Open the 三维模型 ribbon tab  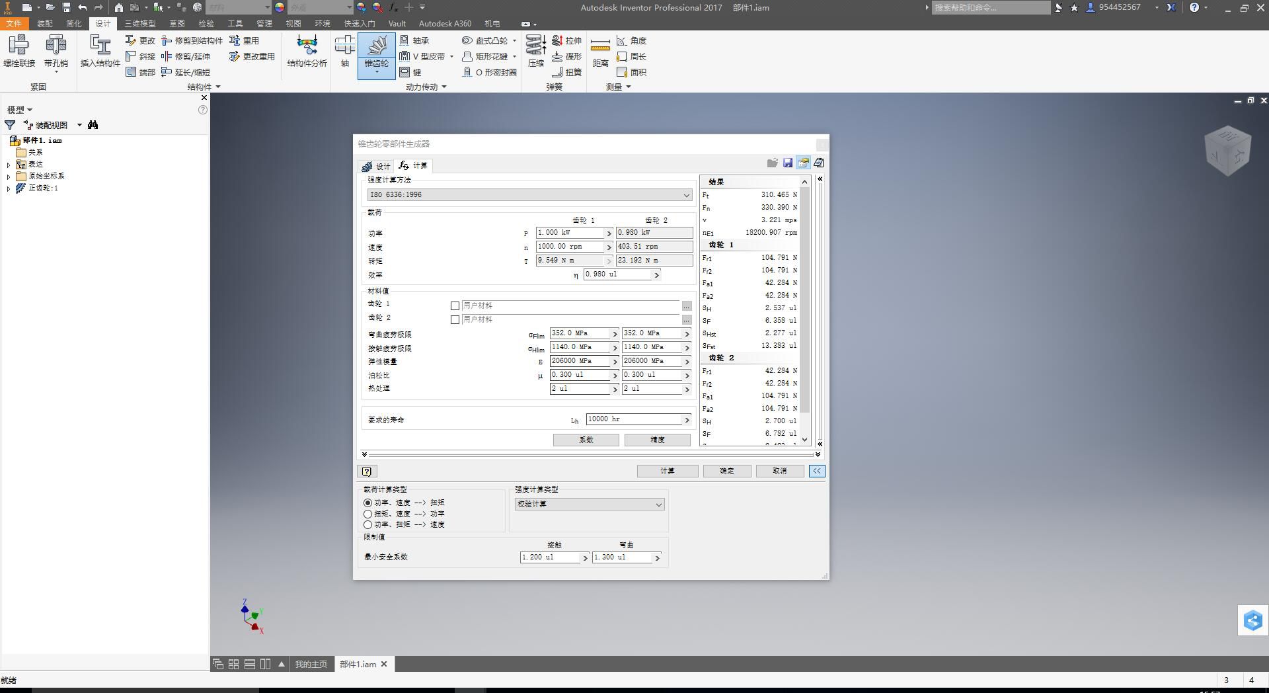pos(140,23)
